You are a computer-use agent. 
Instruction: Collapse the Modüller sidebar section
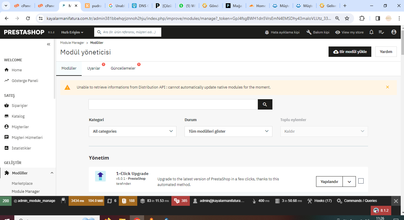[x=52, y=173]
